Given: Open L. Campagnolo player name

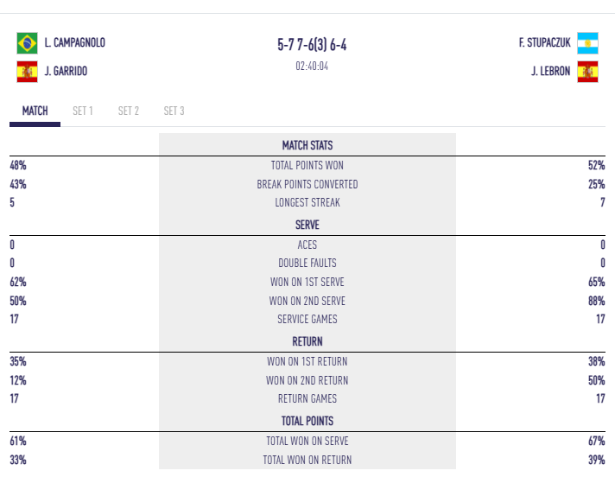Looking at the screenshot, I should 74,42.
